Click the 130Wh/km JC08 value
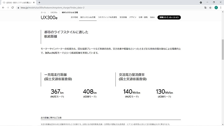 point(165,92)
